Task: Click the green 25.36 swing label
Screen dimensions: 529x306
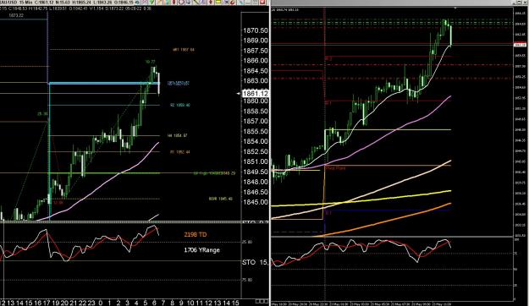Action: tap(42, 114)
